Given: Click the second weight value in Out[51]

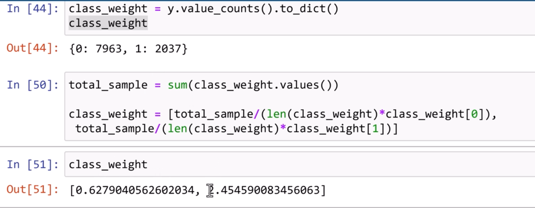Looking at the screenshot, I should 267,190.
